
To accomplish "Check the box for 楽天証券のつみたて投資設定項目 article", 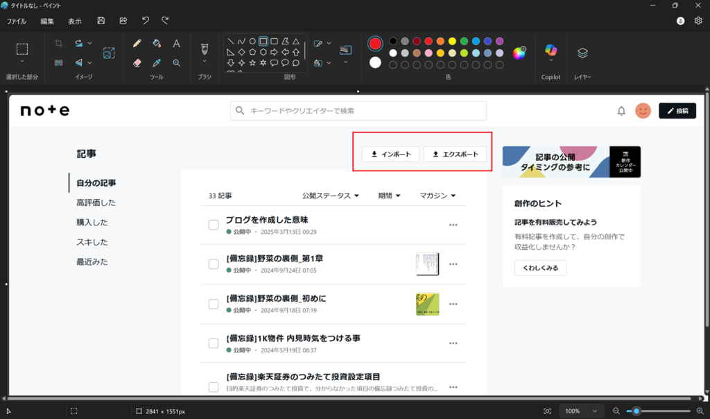I will (x=214, y=387).
